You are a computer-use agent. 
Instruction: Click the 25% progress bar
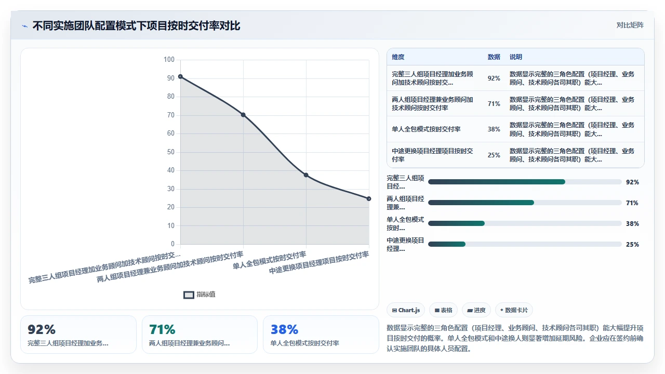(x=525, y=244)
